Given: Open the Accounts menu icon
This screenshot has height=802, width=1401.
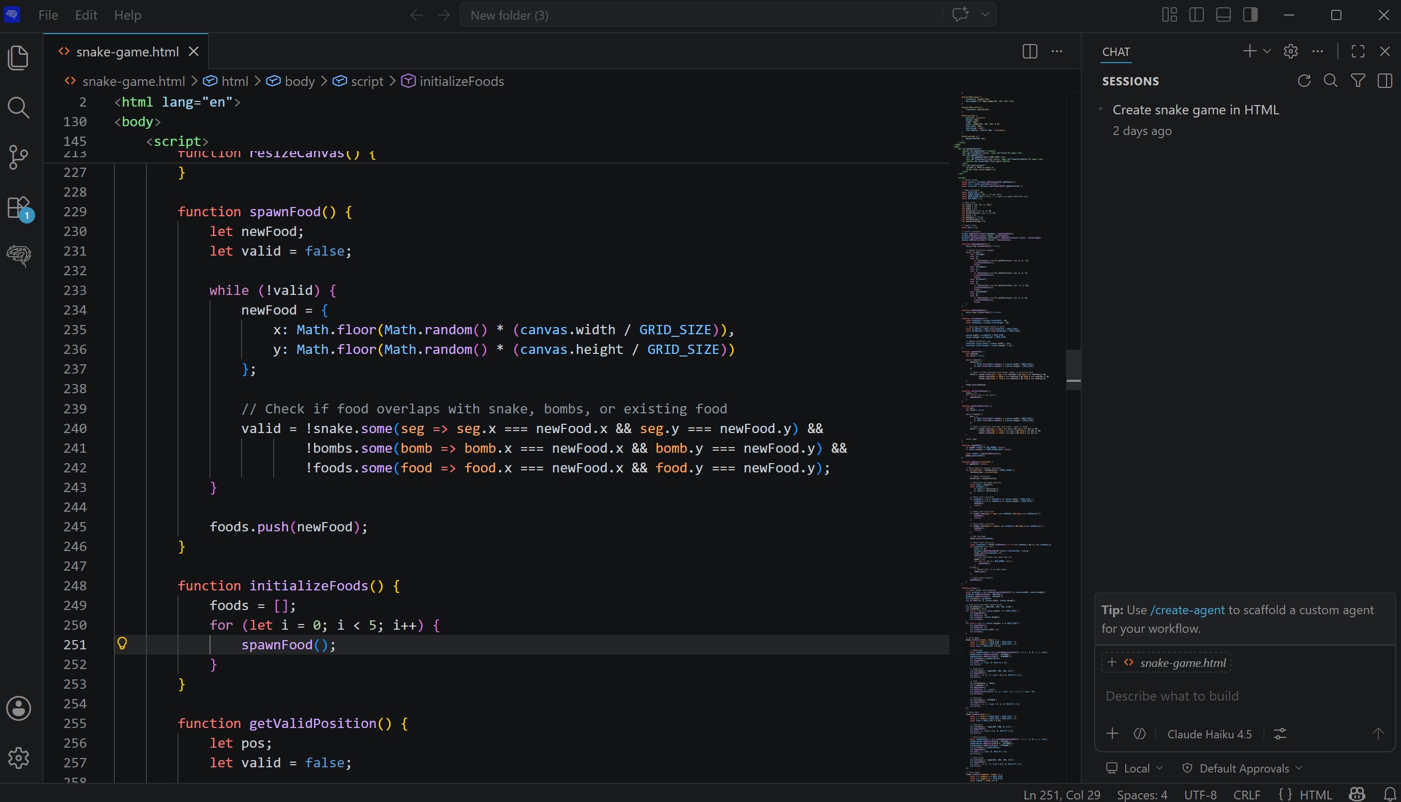Looking at the screenshot, I should 19,708.
